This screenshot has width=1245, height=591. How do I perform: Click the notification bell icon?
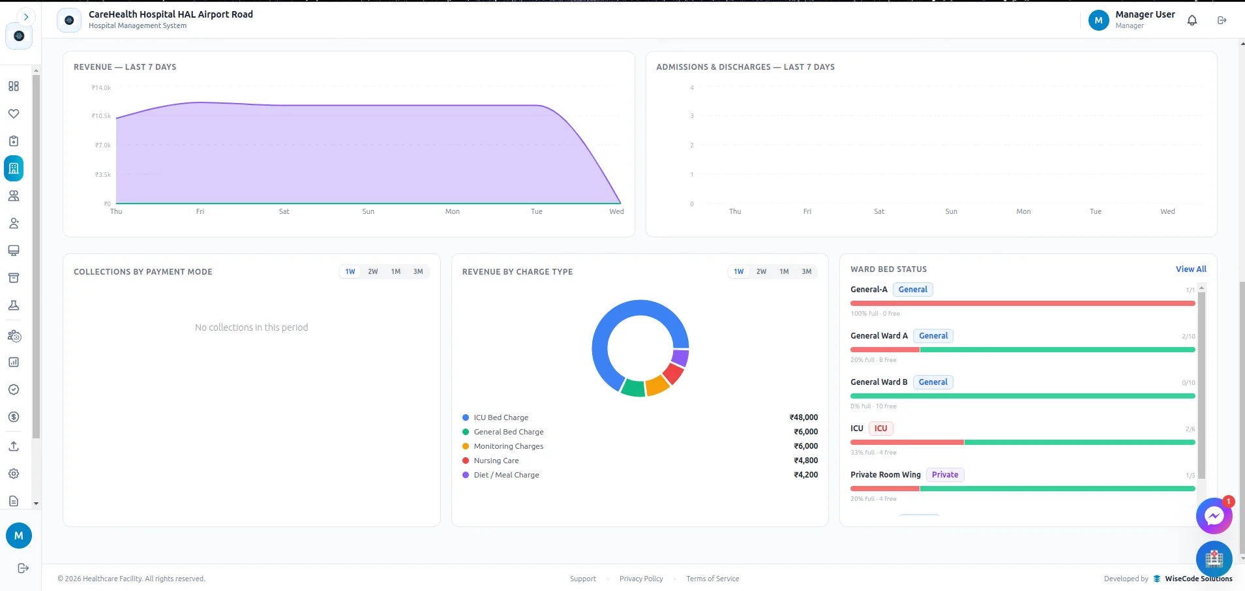pyautogui.click(x=1192, y=20)
